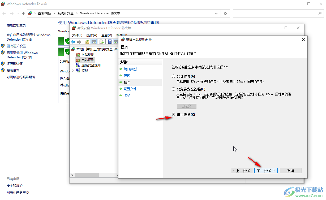Click the inbound rules icon in the tree

78,55
